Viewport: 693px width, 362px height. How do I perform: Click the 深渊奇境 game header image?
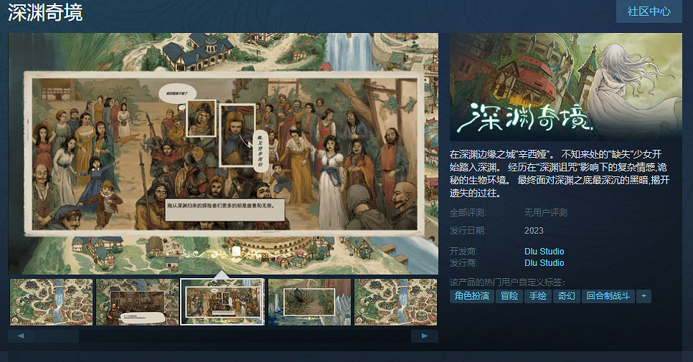(x=566, y=87)
